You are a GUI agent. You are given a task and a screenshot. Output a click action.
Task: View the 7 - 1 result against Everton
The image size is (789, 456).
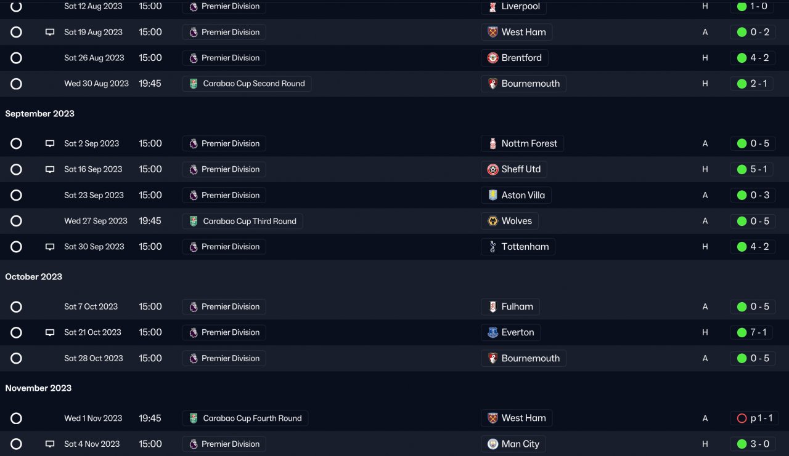(x=752, y=332)
